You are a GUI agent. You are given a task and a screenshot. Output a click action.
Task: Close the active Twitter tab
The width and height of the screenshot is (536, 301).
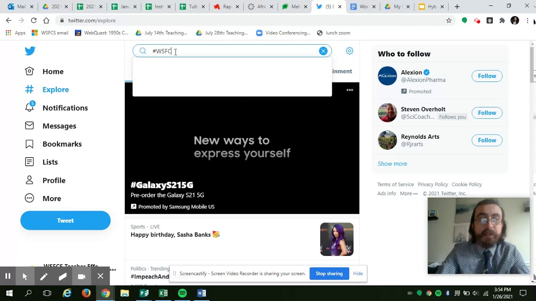(340, 7)
